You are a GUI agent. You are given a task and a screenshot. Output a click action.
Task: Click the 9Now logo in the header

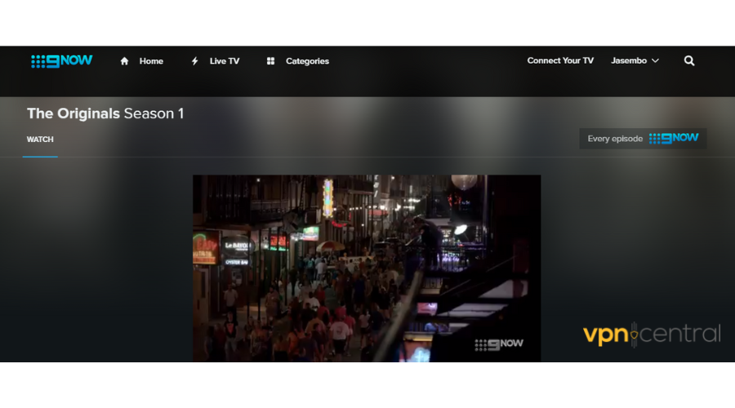[x=62, y=60]
